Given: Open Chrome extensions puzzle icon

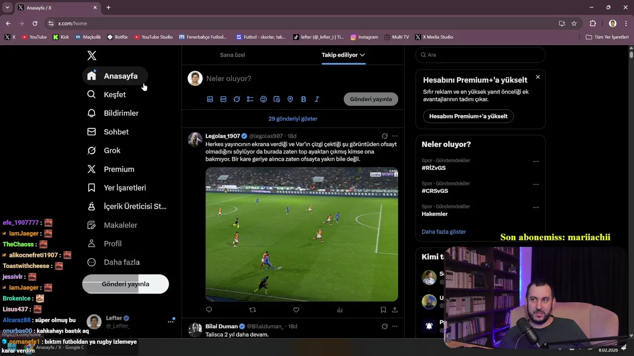Looking at the screenshot, I should (x=593, y=23).
